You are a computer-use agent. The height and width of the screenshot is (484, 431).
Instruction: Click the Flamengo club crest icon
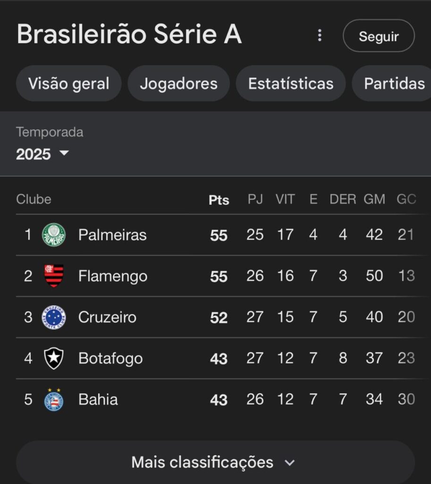point(54,276)
